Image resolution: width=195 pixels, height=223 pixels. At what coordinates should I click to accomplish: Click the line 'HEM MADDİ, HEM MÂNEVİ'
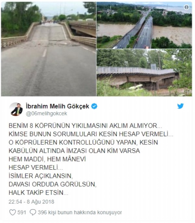(x=47, y=159)
